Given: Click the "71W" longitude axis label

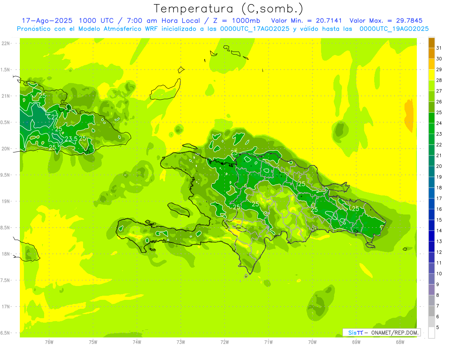Looking at the screenshot, I should point(268,342).
